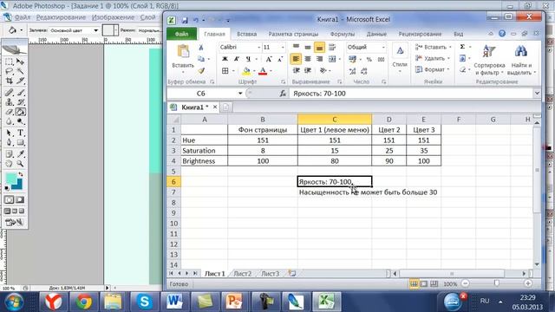Toggle italic (К) formatting in Excel

click(237, 59)
